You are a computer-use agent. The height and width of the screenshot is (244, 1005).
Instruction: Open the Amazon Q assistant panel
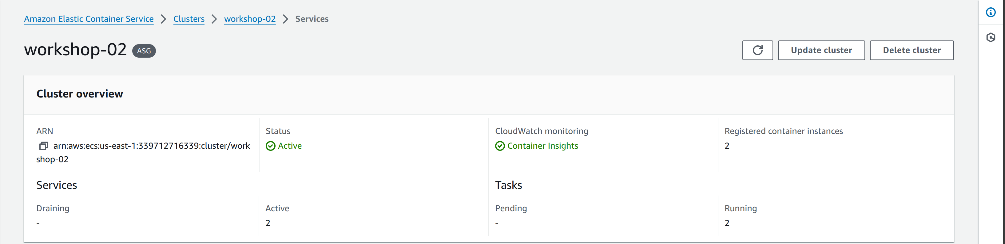tap(991, 37)
